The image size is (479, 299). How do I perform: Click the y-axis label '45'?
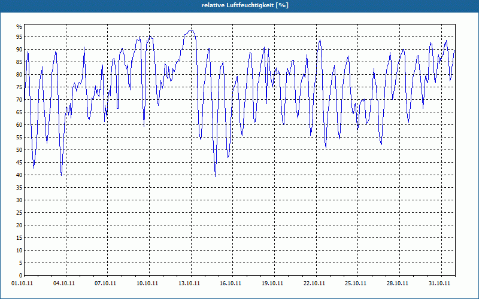[x=19, y=162]
